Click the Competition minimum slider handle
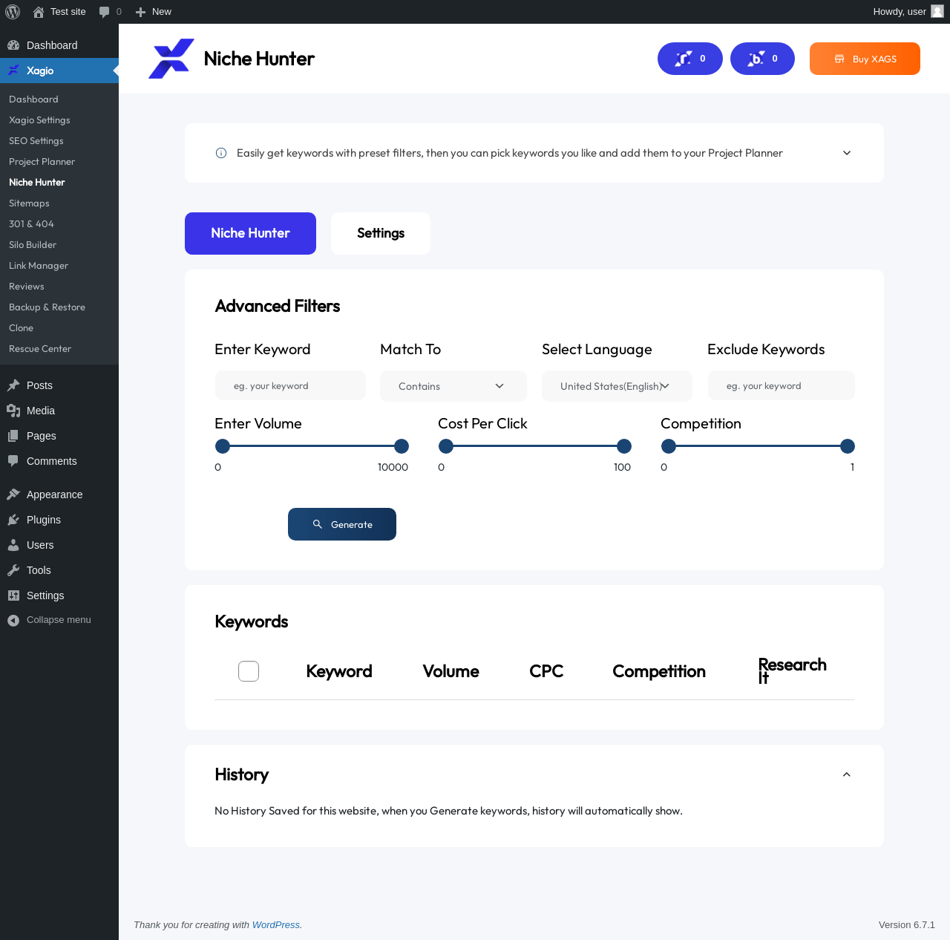 (x=669, y=446)
